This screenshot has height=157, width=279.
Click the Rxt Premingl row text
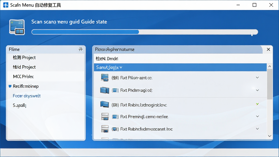pyautogui.click(x=144, y=117)
